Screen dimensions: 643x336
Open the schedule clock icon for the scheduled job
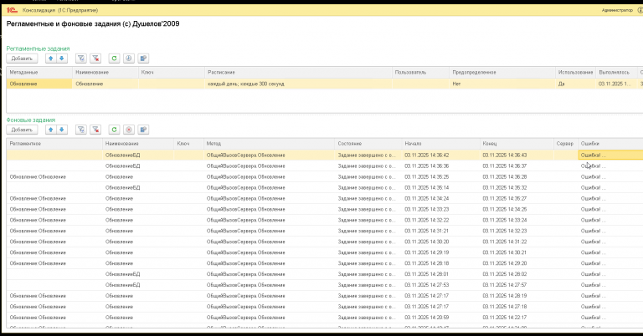(x=129, y=59)
